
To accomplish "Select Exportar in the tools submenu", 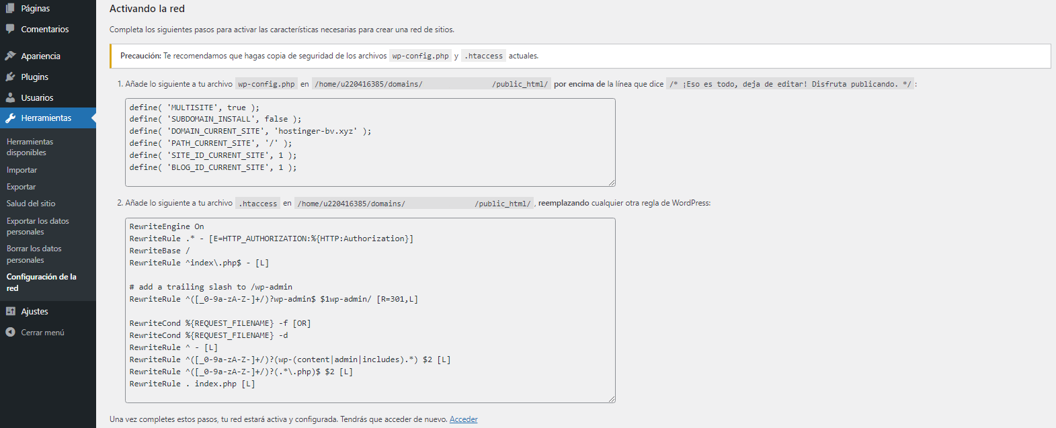I will (x=21, y=187).
